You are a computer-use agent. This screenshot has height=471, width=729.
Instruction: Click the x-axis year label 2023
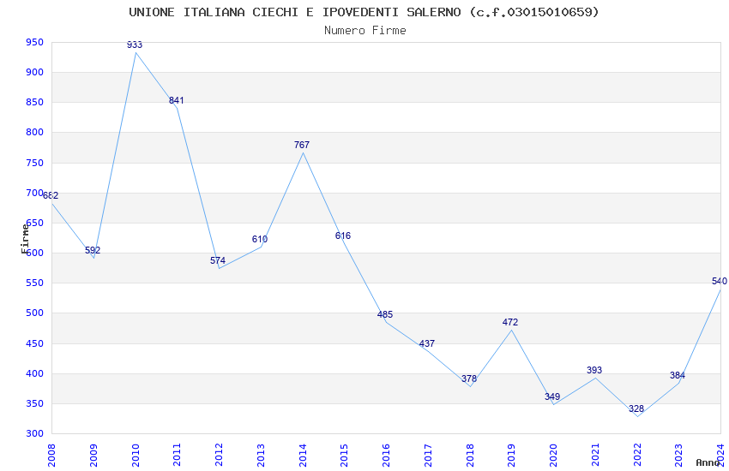(x=679, y=455)
